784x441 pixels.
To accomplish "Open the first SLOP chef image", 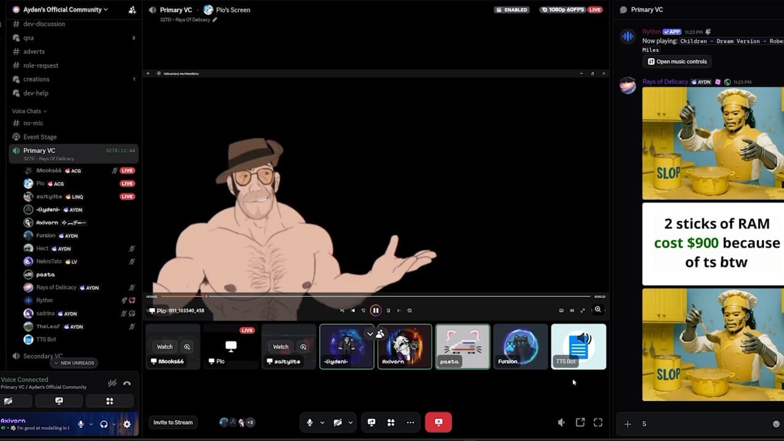I will [x=713, y=143].
